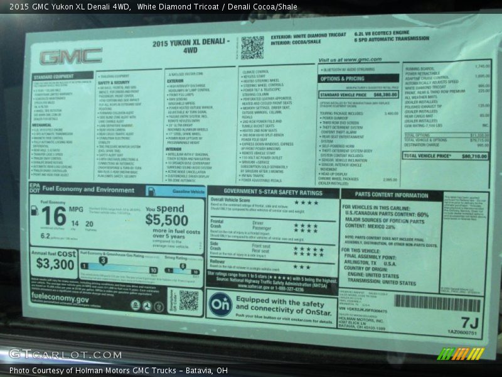This screenshot has height=377, width=502.
Task: Click the fueleconomy.gov link text
Action: point(60,297)
